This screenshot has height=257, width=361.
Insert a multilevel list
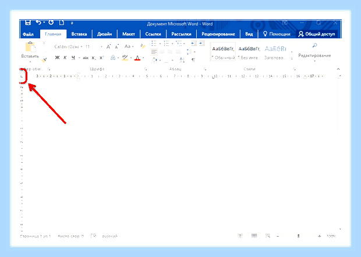coord(179,43)
